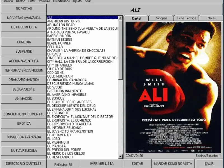Click MARCAR COMO NO VISTA
This screenshot has width=224, height=168.
(173, 164)
